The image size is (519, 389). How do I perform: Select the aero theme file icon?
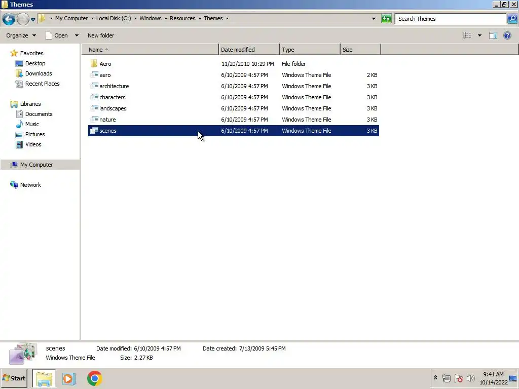pos(94,75)
